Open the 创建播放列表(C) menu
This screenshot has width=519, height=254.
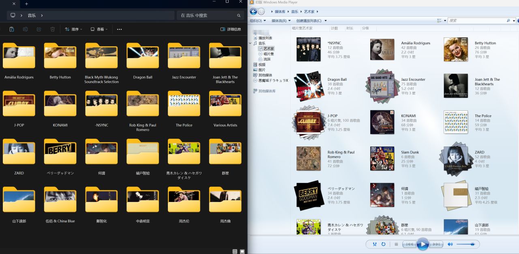[x=309, y=21]
